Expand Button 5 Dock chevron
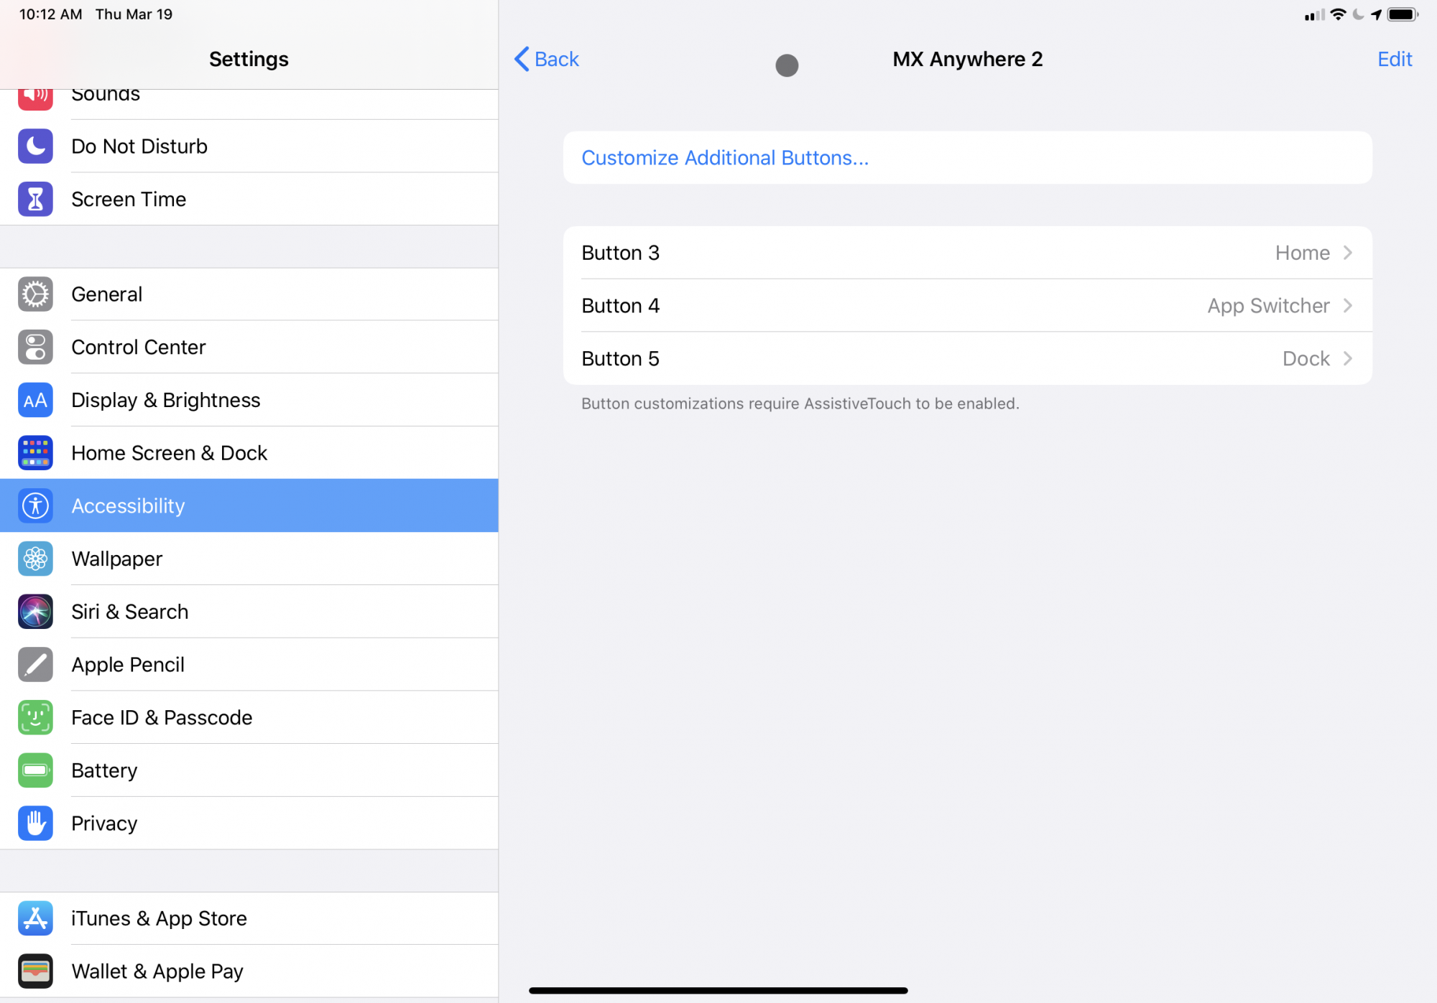Image resolution: width=1437 pixels, height=1003 pixels. [x=1348, y=359]
